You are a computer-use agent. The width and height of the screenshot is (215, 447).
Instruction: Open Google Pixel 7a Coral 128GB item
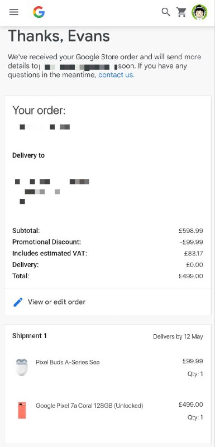[x=89, y=406]
